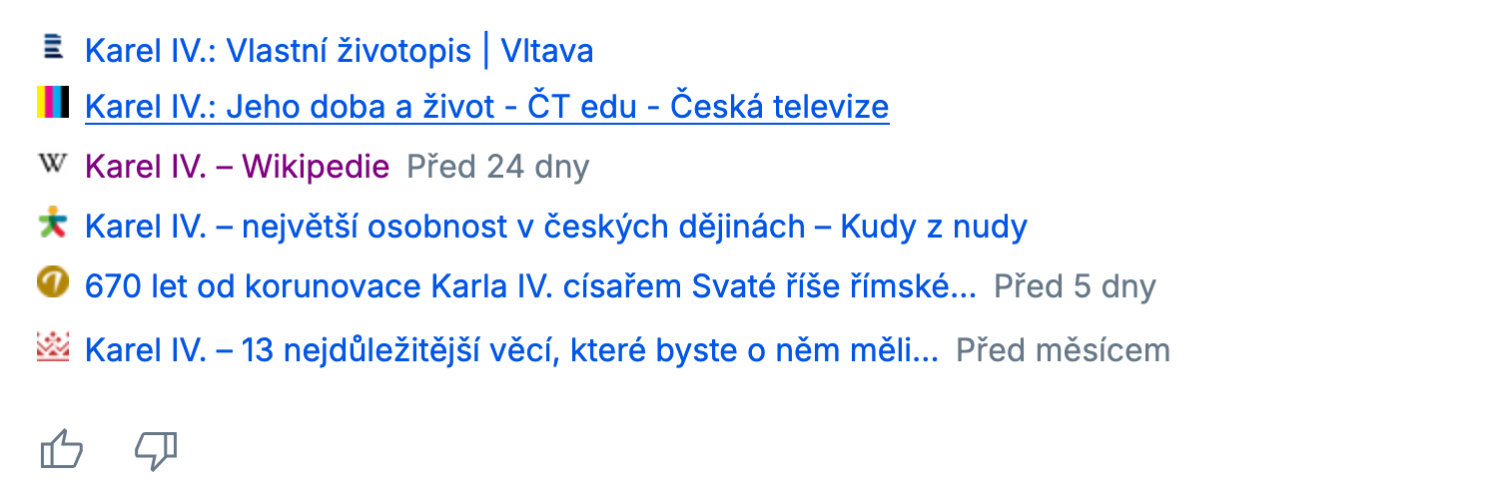Screen dimensions: 1504x499
Task: Click the 'Před 5 dny' date label
Action: pyautogui.click(x=1075, y=287)
